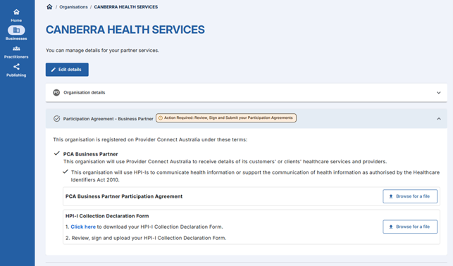Click the 'You can manage details' description text

102,50
